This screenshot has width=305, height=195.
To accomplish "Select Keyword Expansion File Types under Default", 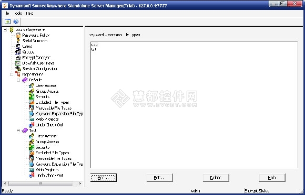I will [x=59, y=114].
